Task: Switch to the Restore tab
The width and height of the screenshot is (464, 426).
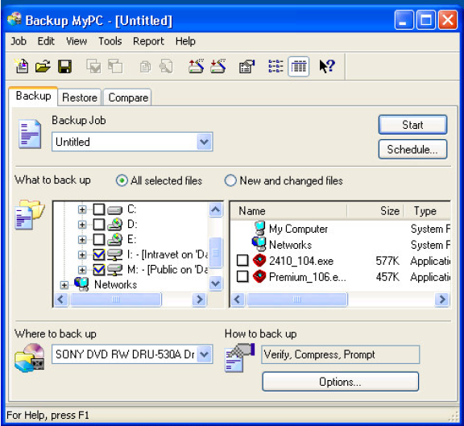Action: click(80, 97)
